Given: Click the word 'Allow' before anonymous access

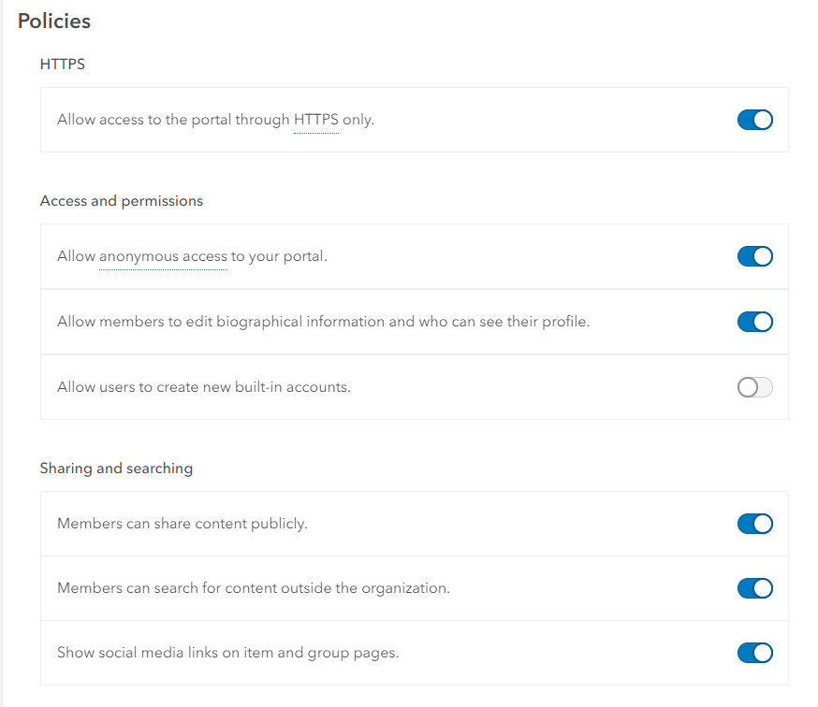Looking at the screenshot, I should click(x=76, y=256).
